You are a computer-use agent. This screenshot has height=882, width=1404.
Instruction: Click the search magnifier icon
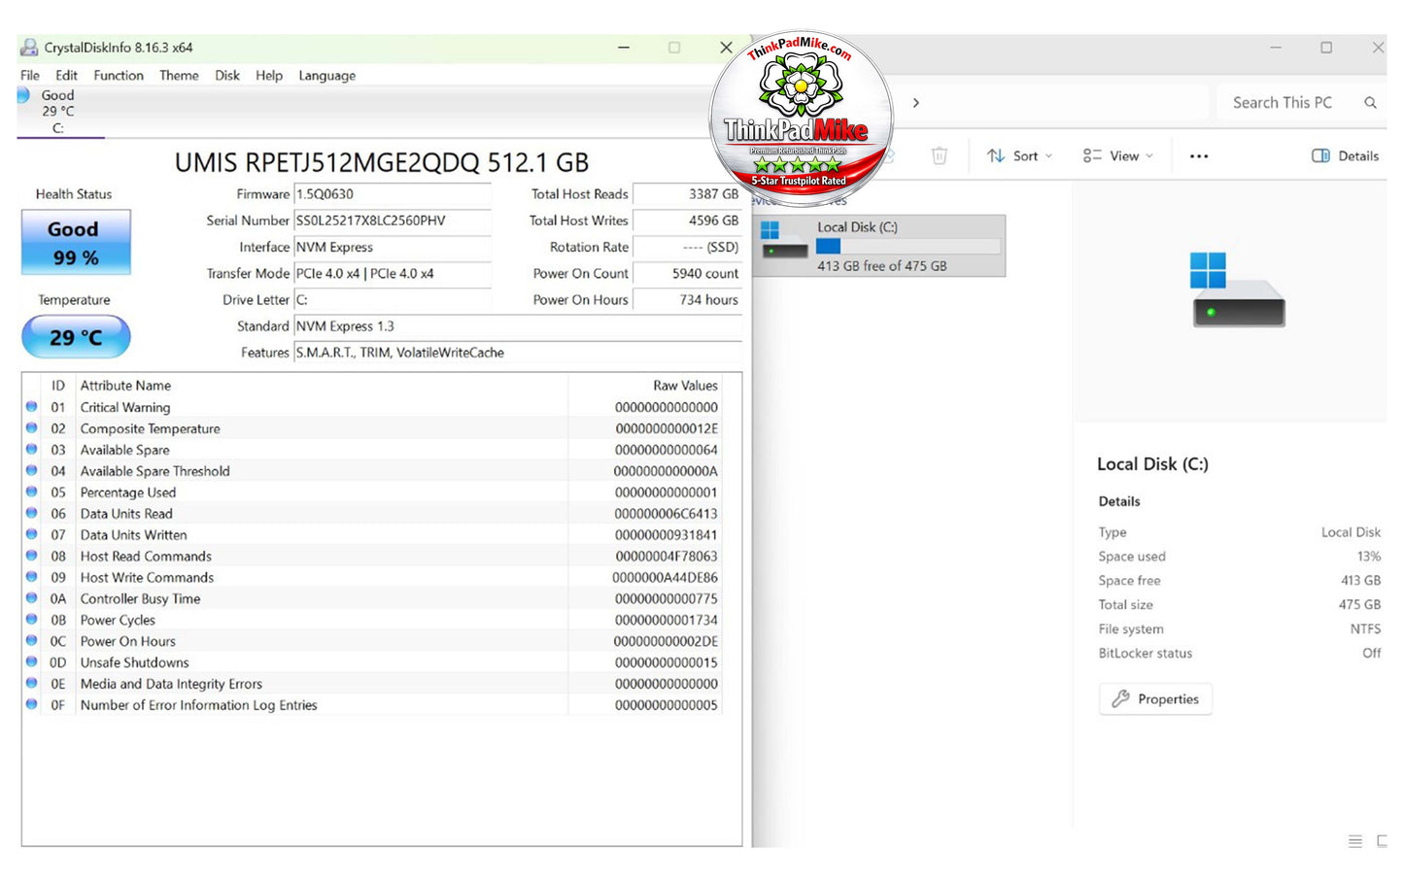[x=1370, y=103]
